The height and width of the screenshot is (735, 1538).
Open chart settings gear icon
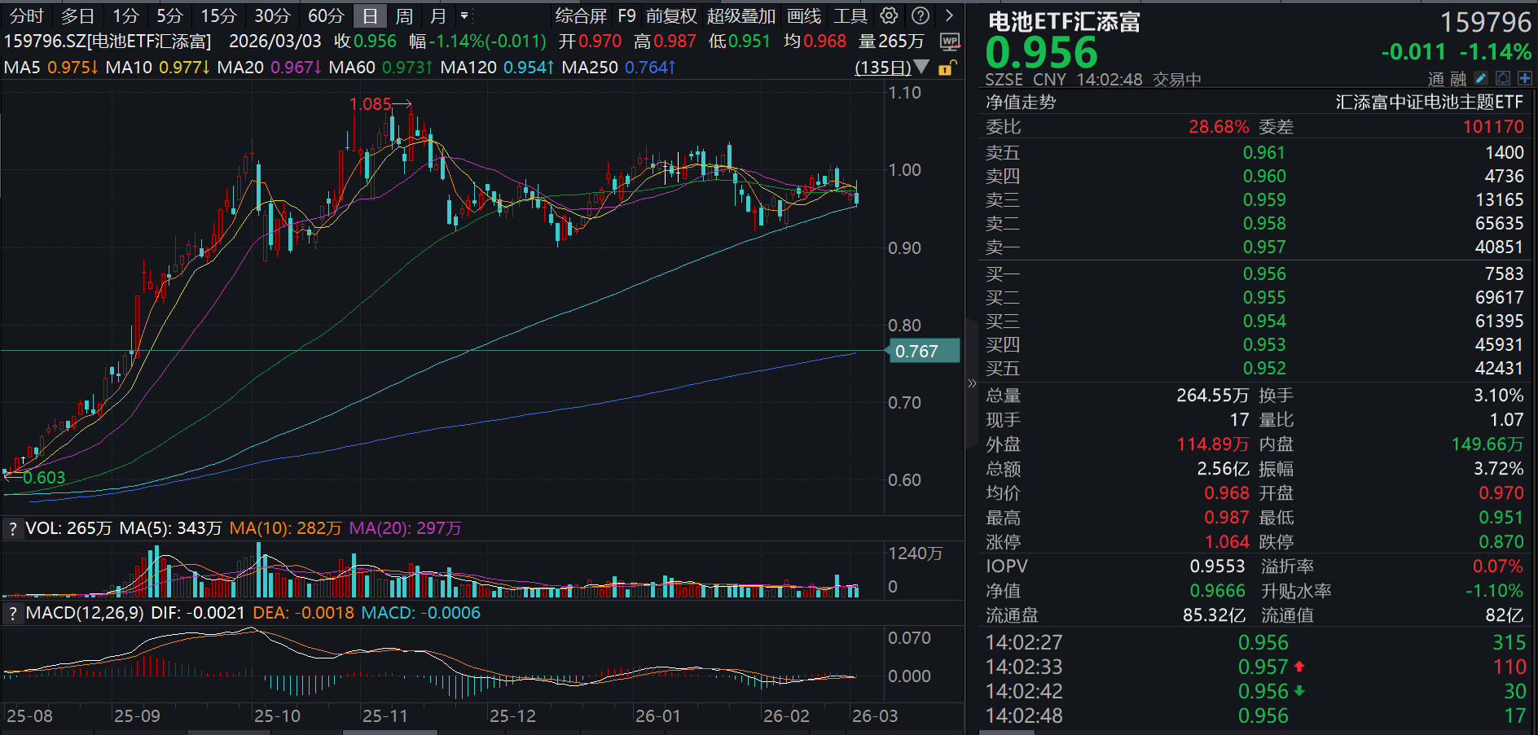click(x=890, y=15)
